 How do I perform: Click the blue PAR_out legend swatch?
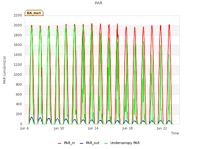point(82,143)
